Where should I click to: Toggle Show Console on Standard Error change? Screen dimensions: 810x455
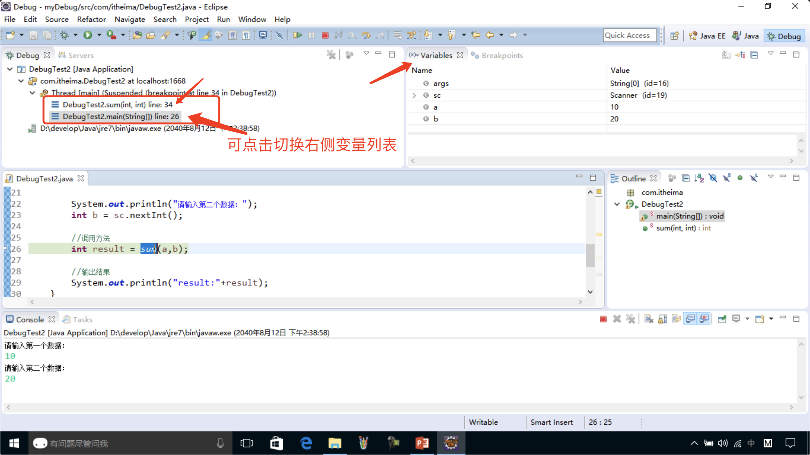tap(704, 319)
